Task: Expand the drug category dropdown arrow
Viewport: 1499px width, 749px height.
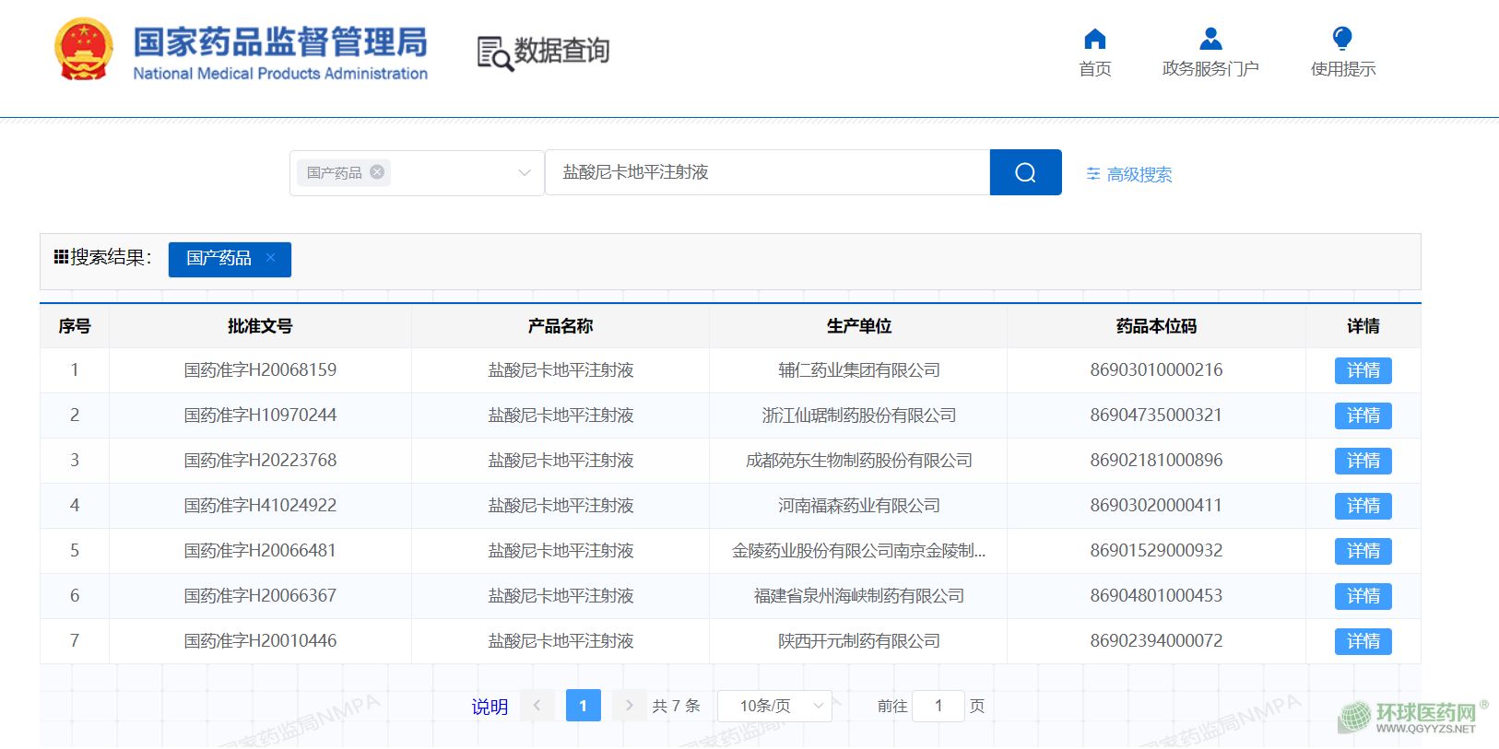Action: 525,172
